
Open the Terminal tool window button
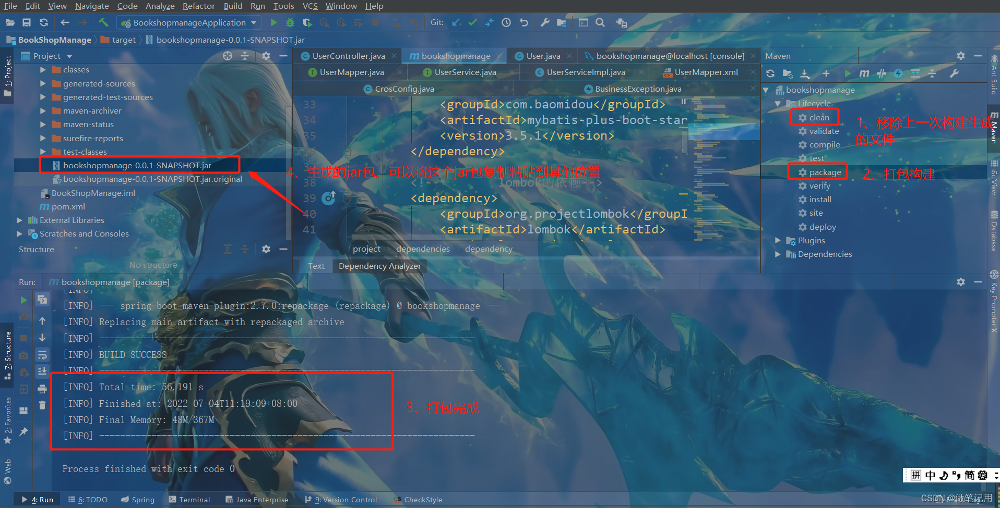(189, 499)
